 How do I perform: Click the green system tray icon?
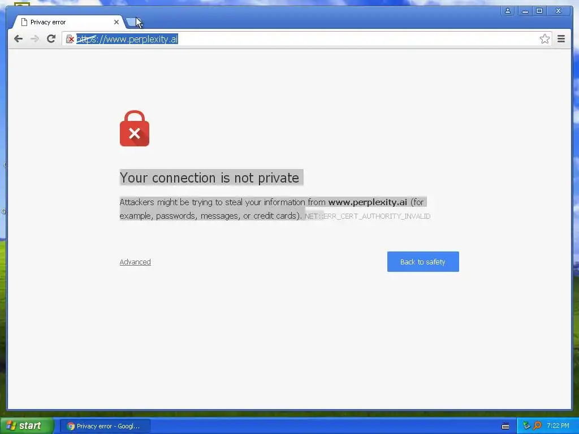pos(526,426)
